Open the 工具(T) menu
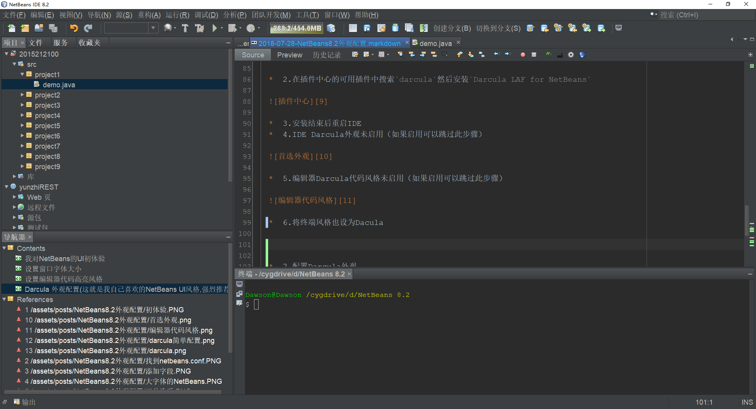The image size is (756, 409). [x=307, y=15]
